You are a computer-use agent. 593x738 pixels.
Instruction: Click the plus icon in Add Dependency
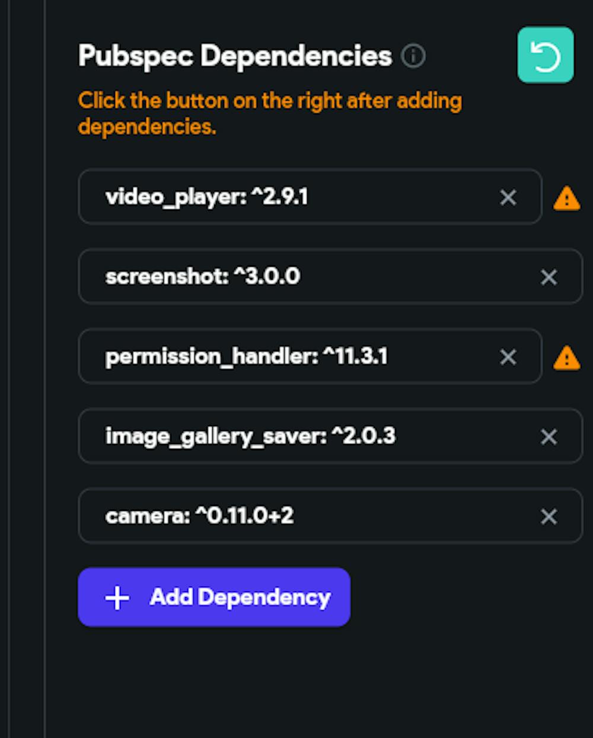tap(117, 598)
